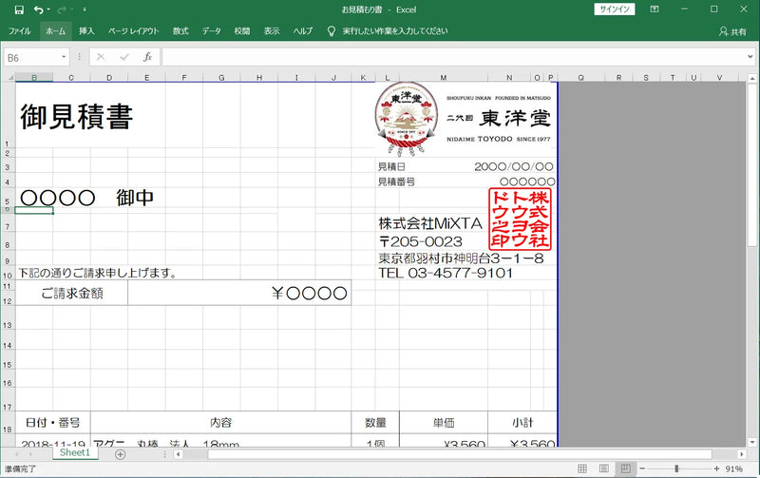Click the TEL 03-4577-9101 cell
Image resolution: width=760 pixels, height=478 pixels.
point(446,273)
